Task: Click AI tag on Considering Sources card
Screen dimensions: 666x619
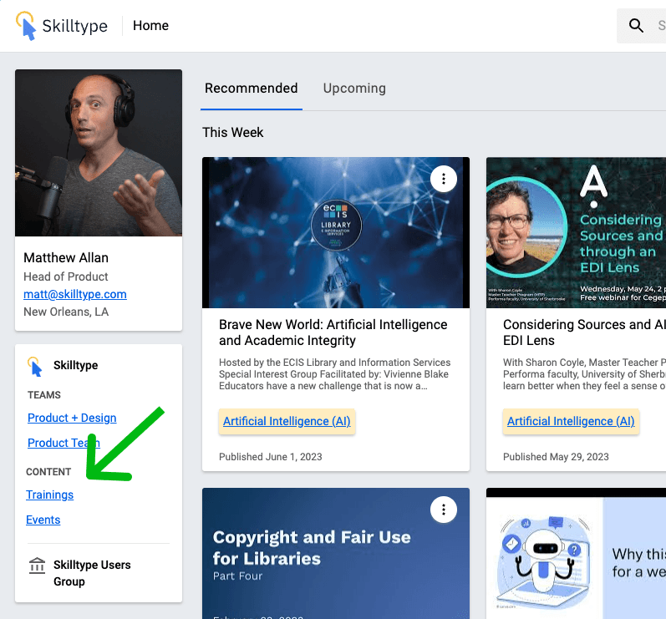Action: [x=571, y=421]
